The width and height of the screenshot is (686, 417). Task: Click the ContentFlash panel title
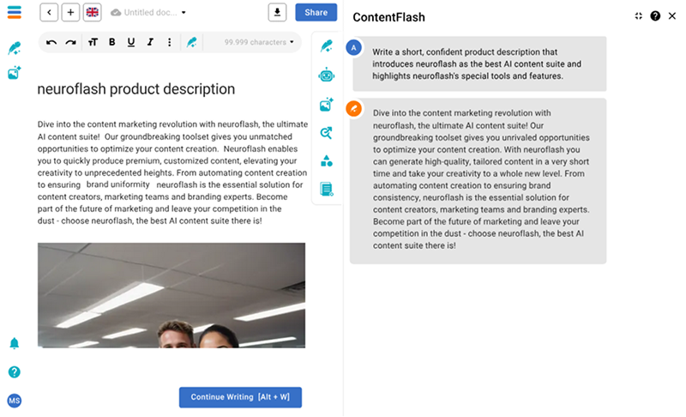(388, 17)
